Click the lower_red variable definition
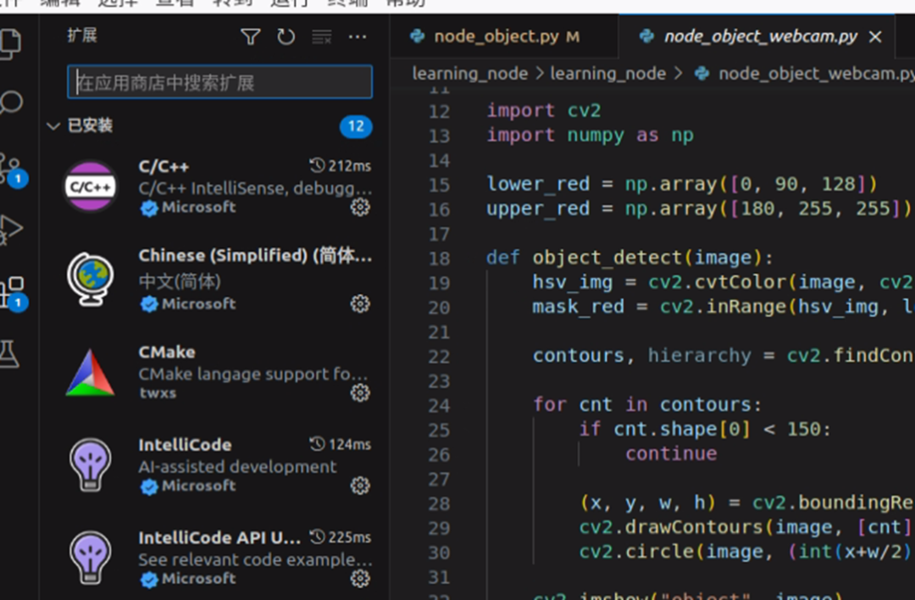This screenshot has height=600, width=915. [x=538, y=184]
